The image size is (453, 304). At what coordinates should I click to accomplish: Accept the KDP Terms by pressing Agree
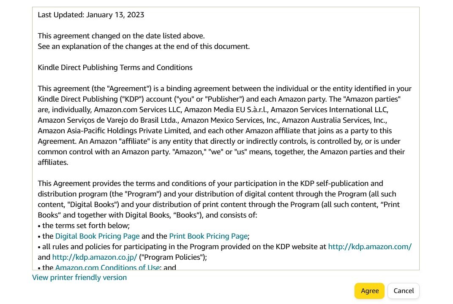click(369, 291)
